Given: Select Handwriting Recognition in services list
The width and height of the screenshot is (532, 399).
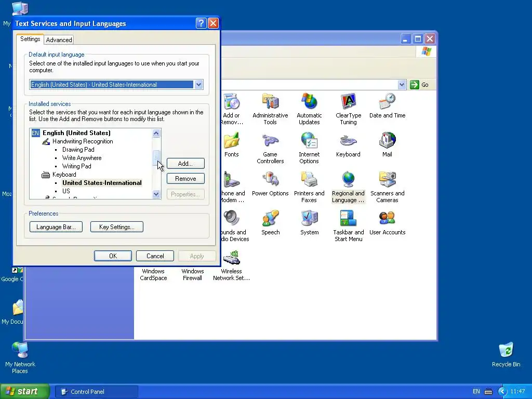Looking at the screenshot, I should (83, 141).
